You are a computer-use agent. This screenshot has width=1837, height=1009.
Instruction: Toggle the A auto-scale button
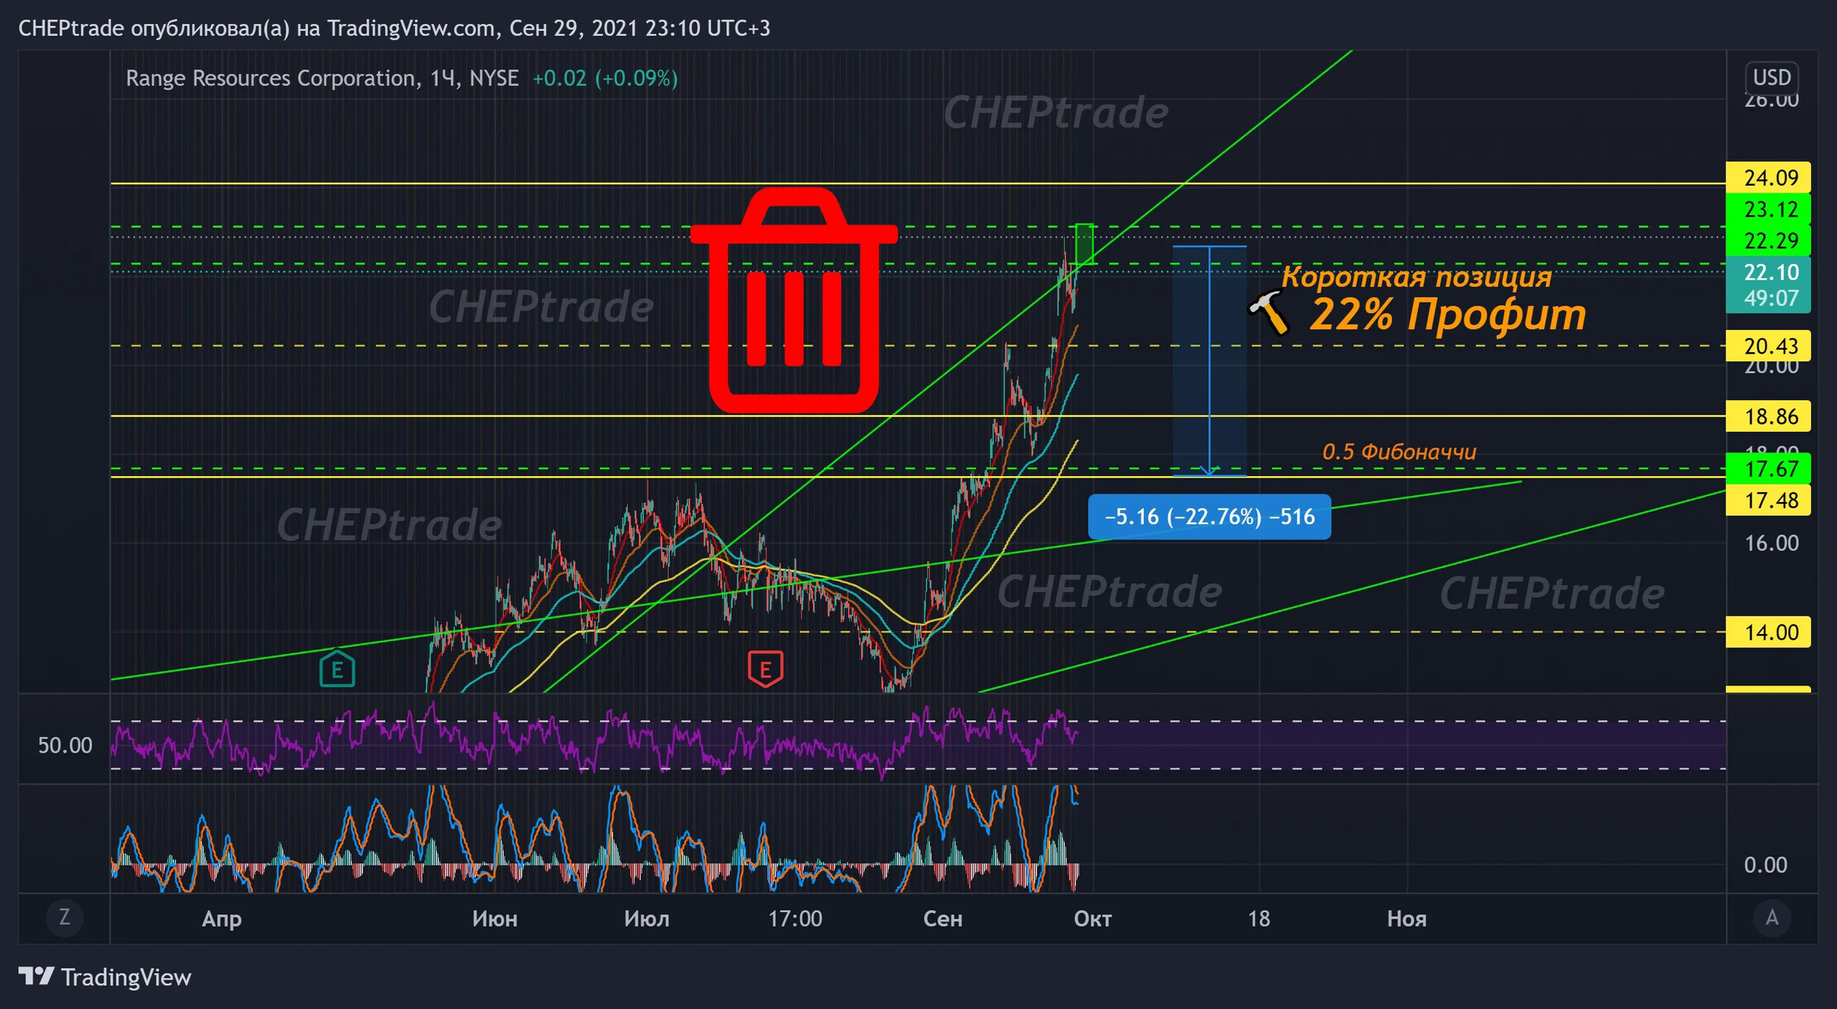[x=1772, y=917]
